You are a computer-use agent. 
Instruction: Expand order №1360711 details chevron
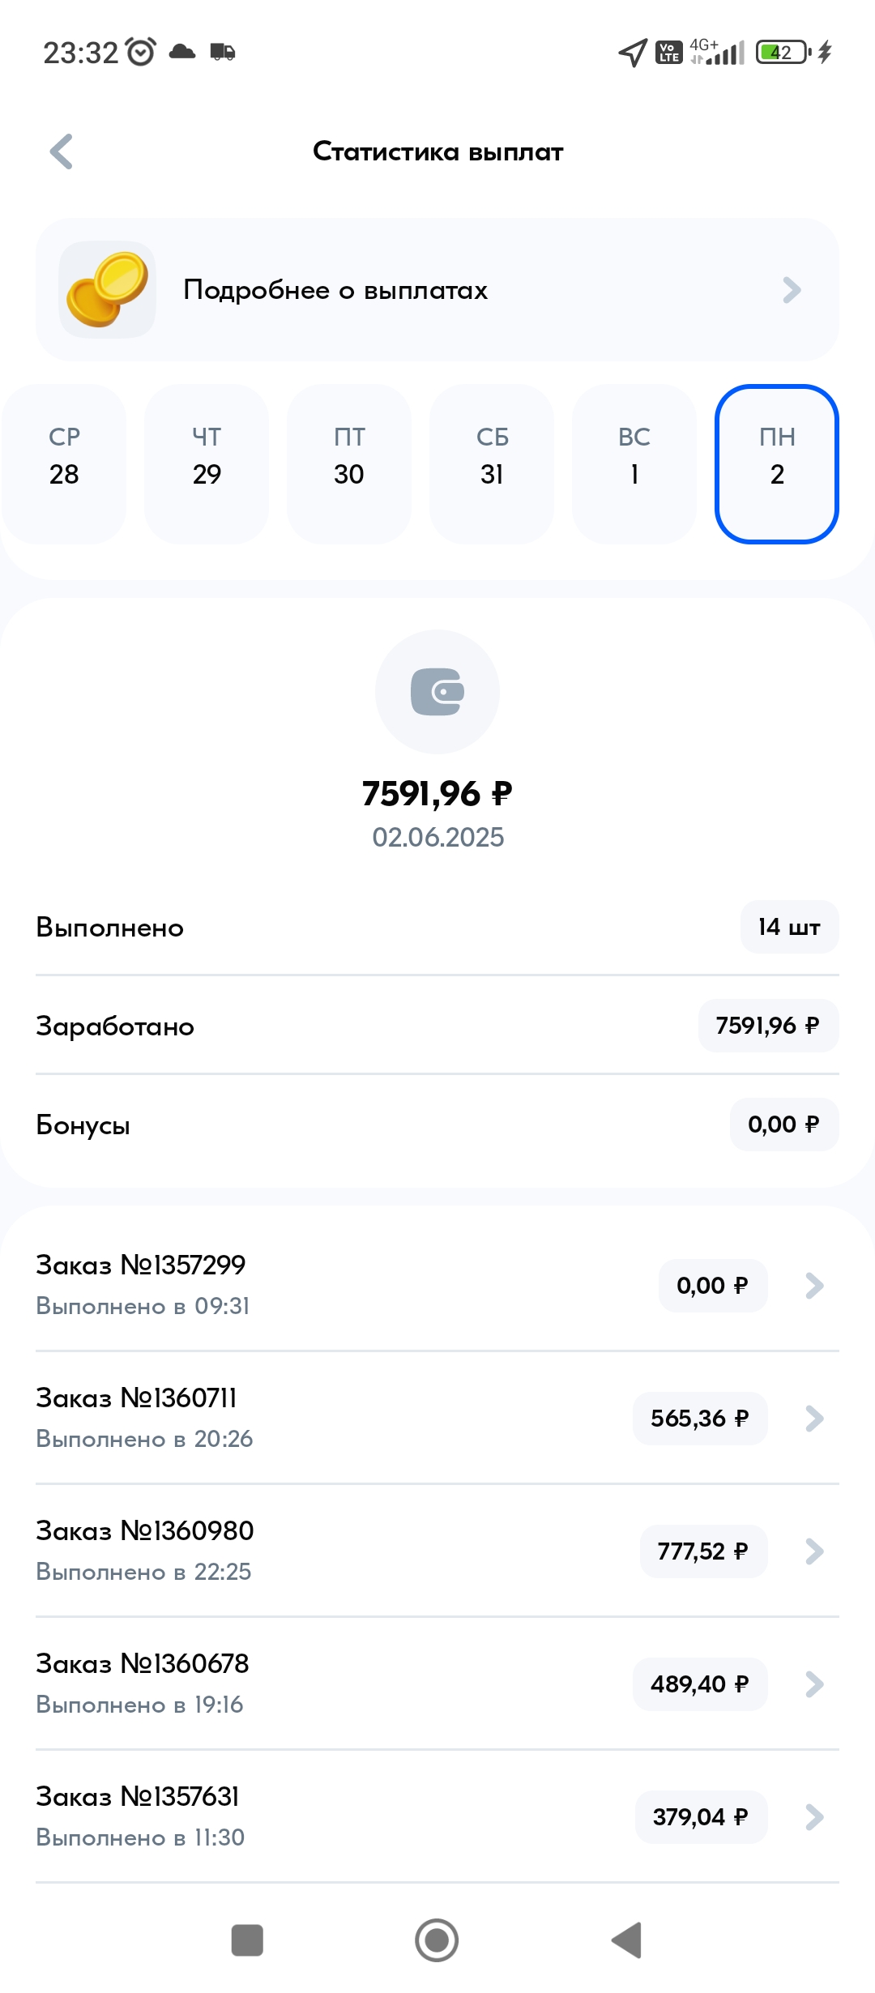pos(814,1419)
